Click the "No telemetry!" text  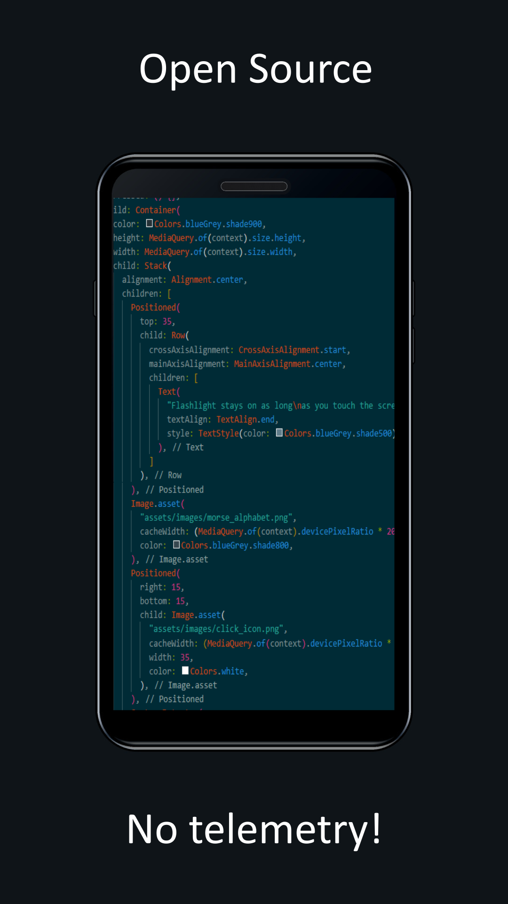[254, 830]
